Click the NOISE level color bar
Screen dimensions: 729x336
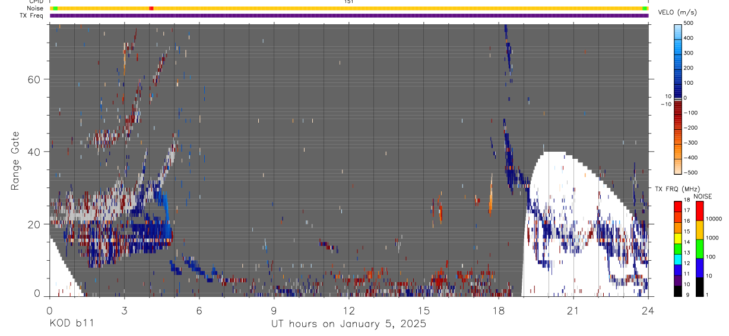pyautogui.click(x=699, y=248)
